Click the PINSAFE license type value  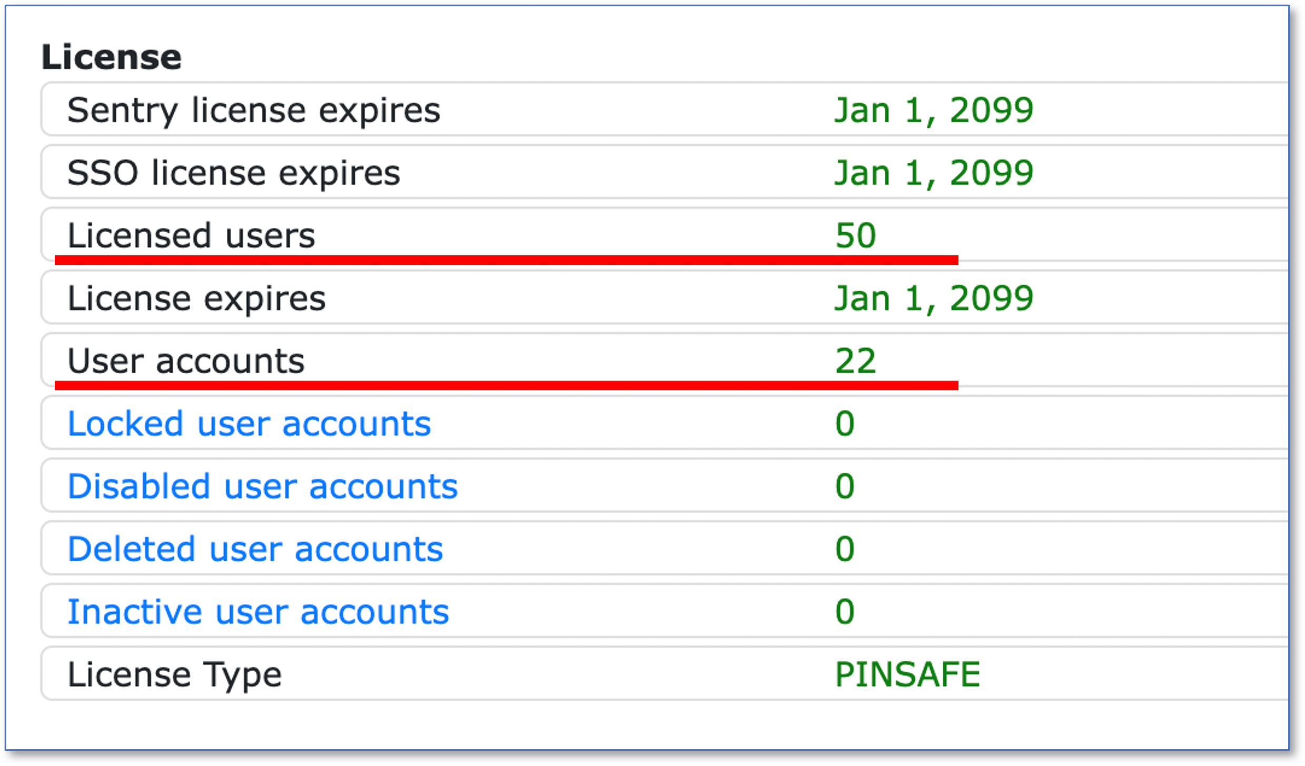point(907,674)
